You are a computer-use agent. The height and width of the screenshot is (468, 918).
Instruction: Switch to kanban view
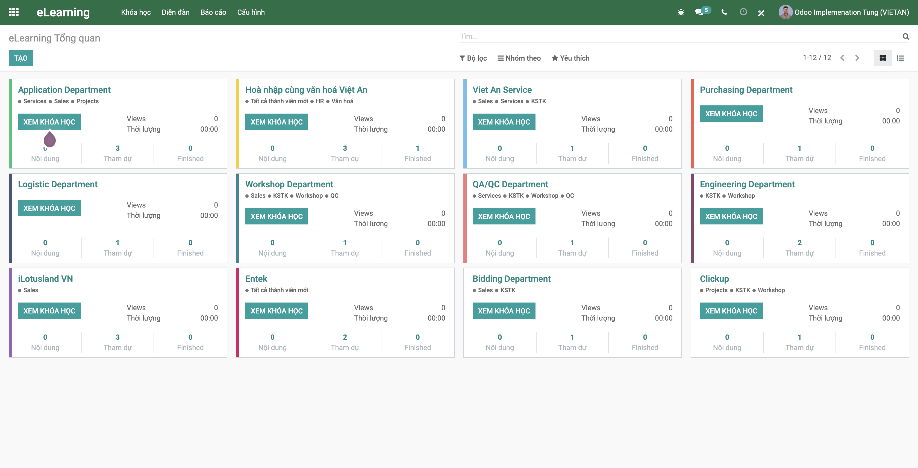click(883, 58)
